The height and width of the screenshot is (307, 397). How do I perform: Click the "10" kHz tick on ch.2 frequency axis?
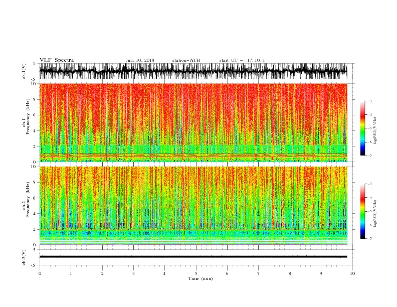[x=33, y=167]
